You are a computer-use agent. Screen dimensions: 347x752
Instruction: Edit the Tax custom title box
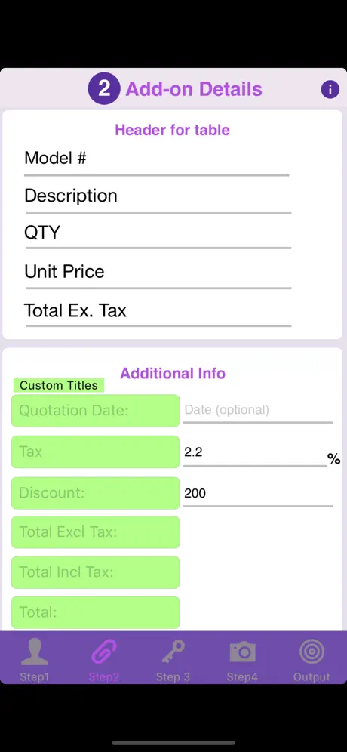(x=95, y=452)
